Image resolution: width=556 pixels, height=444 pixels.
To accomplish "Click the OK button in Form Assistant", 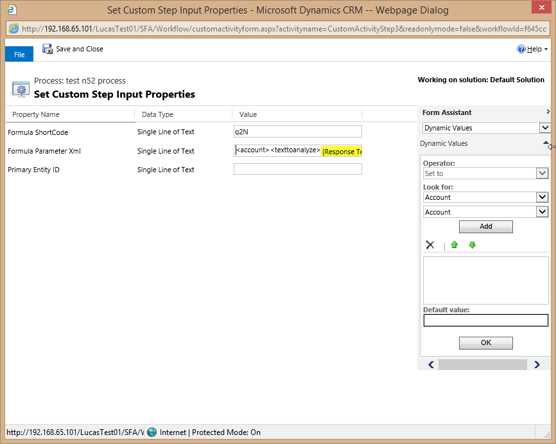I will (x=486, y=343).
